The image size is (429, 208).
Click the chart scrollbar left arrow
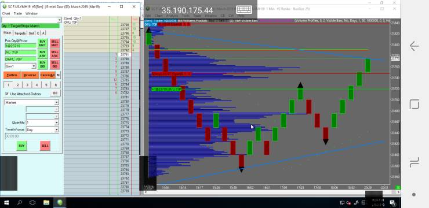146,192
